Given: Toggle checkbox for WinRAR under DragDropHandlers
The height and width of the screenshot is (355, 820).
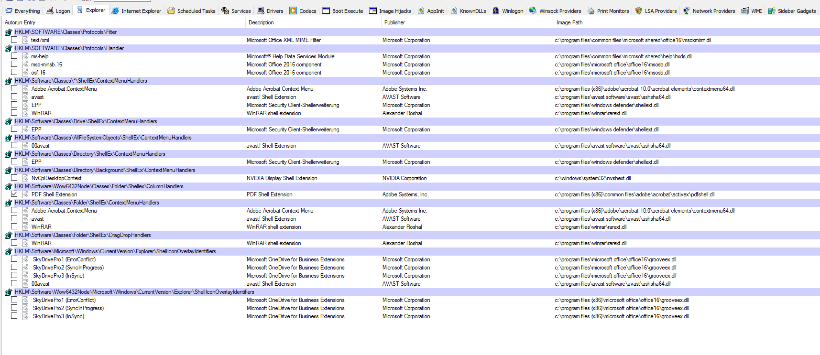Looking at the screenshot, I should click(x=14, y=243).
